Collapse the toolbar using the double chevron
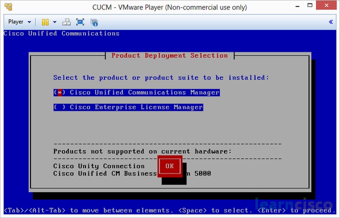The image size is (340, 218). click(330, 22)
